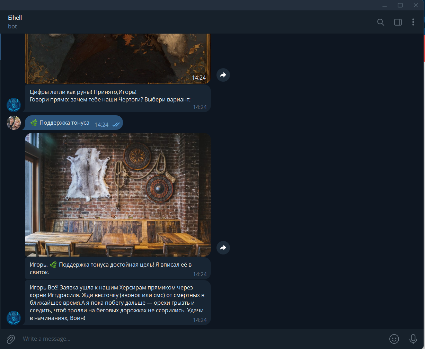Click the user avatar beside Поддержка тонуса
The image size is (425, 349).
click(14, 123)
